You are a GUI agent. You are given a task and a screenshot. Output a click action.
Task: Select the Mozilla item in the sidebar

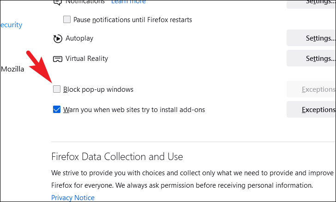[x=12, y=69]
